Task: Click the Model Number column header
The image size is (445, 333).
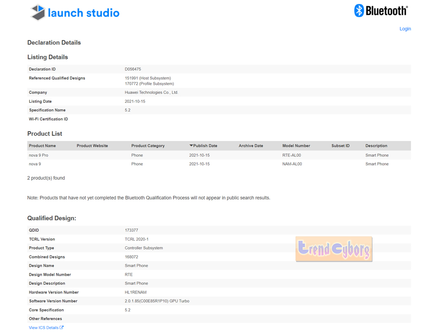Action: tap(296, 146)
